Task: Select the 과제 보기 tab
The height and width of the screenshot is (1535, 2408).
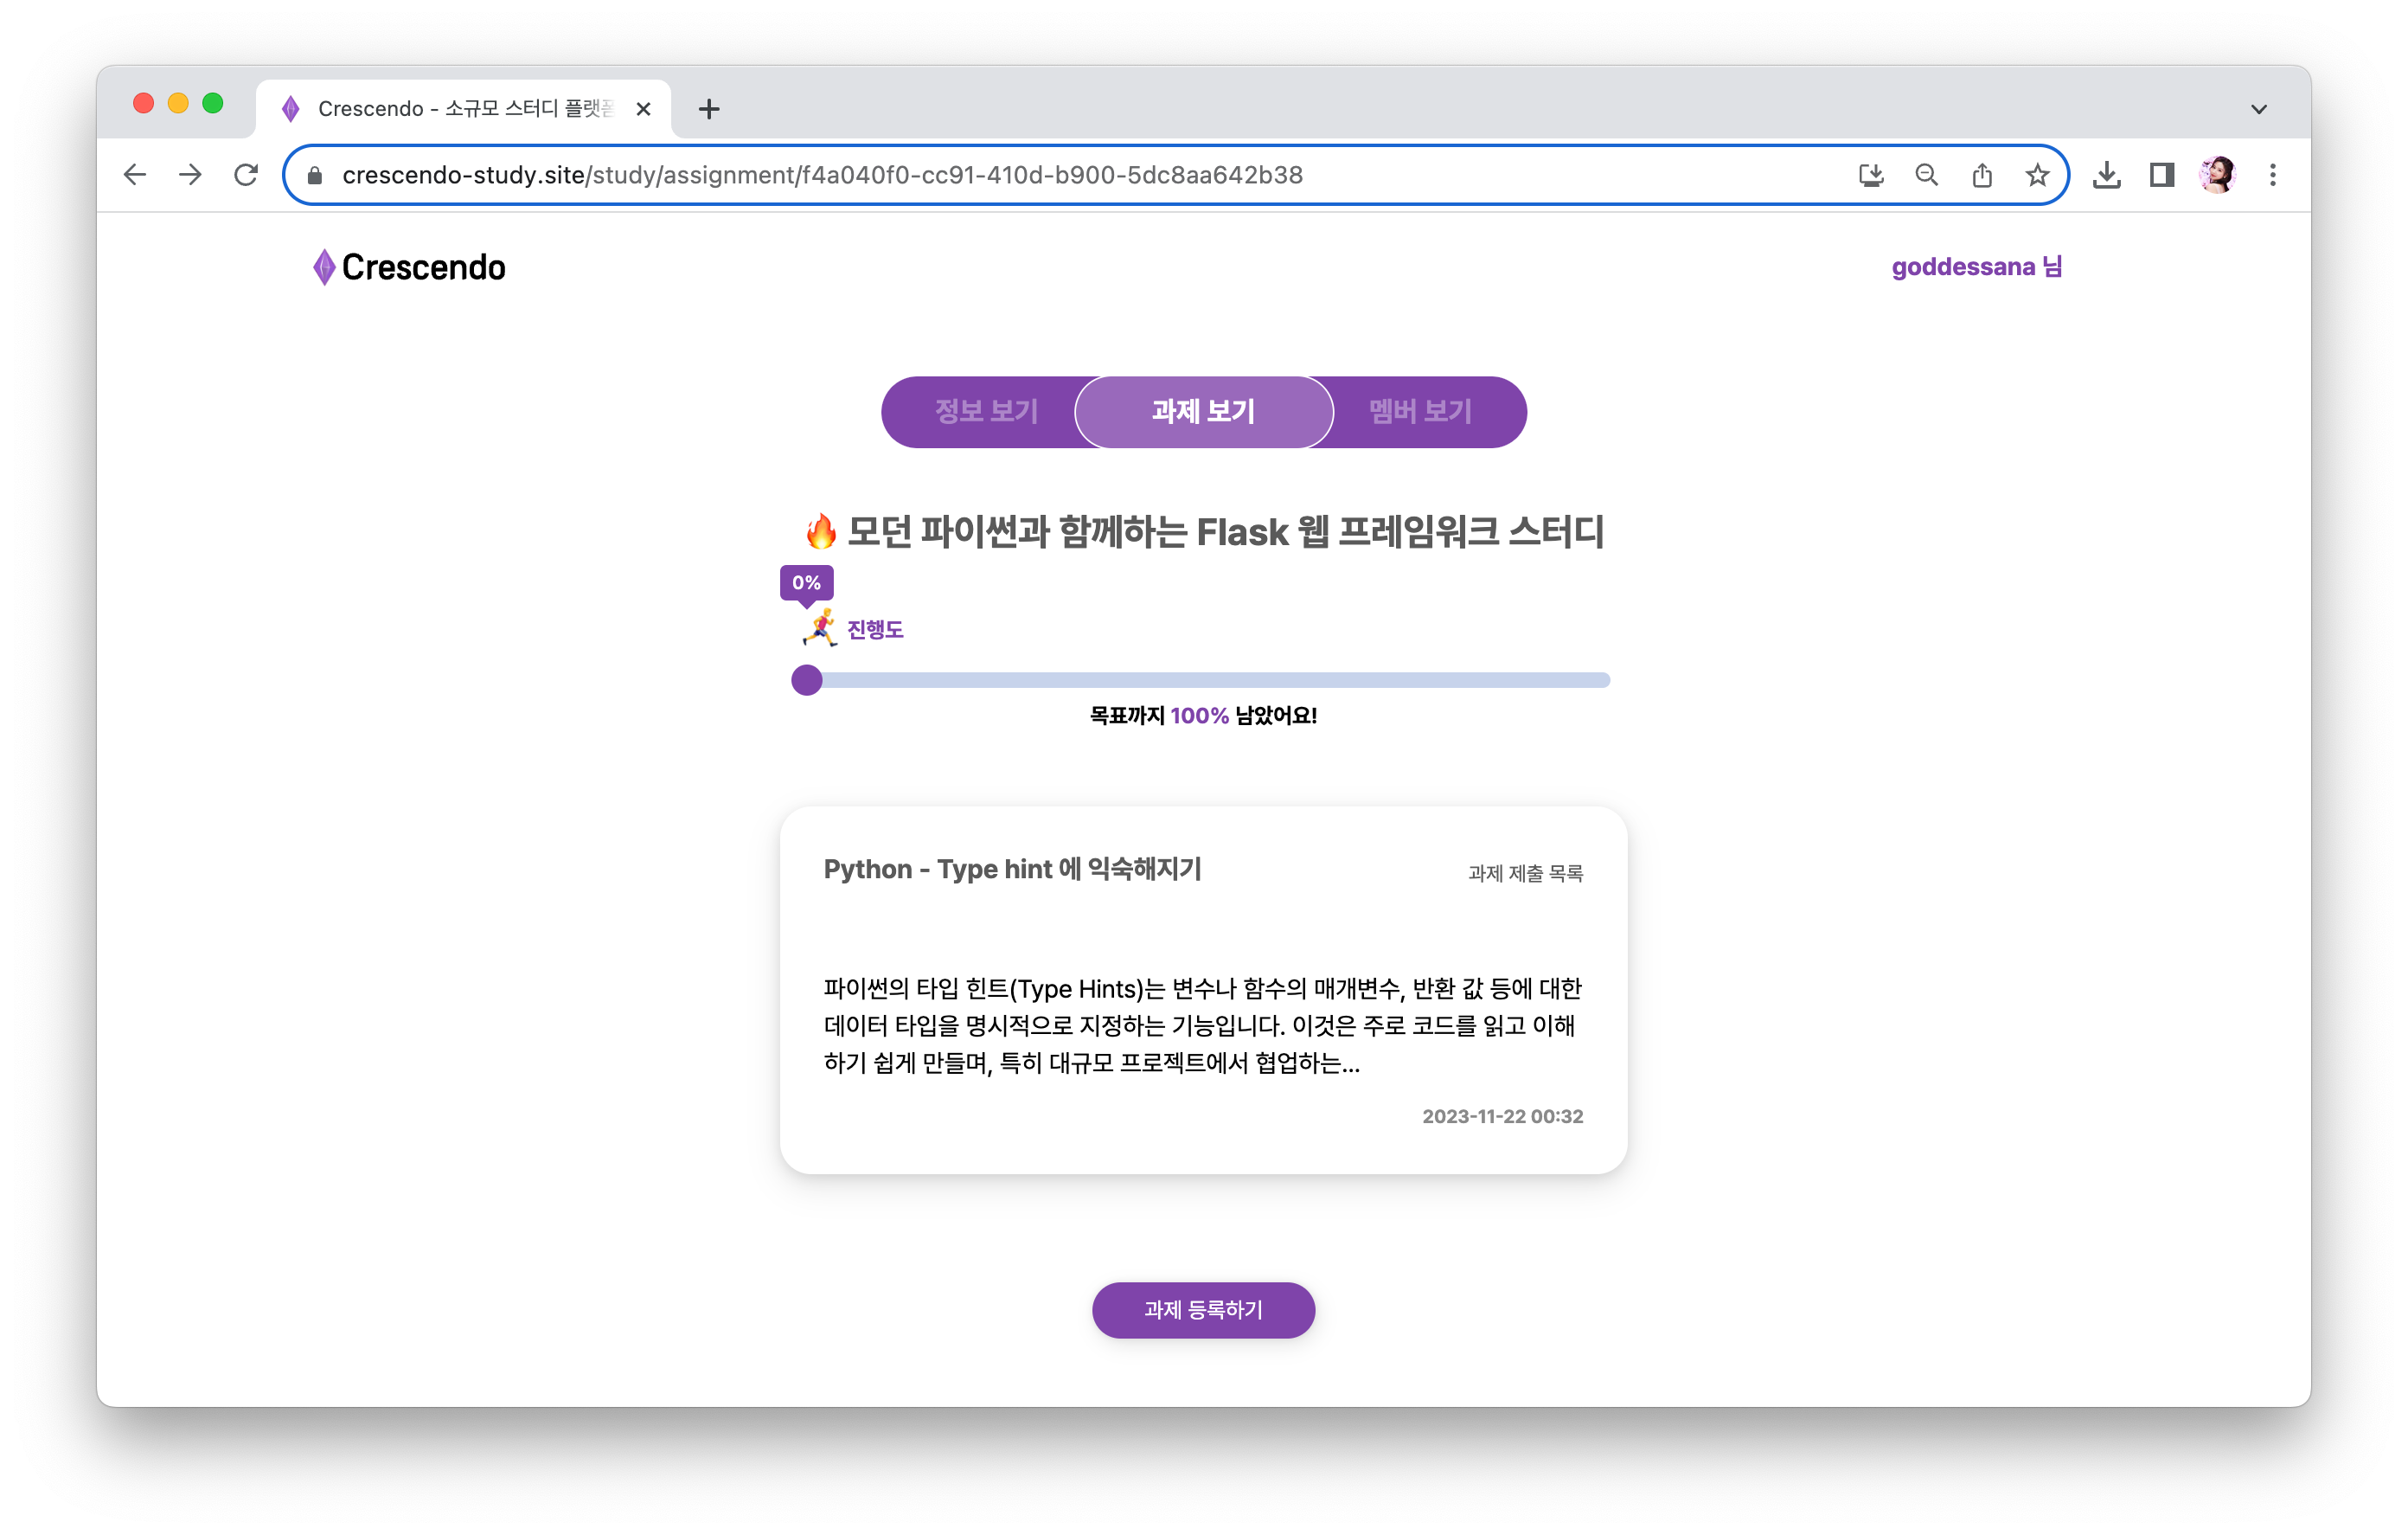Action: pyautogui.click(x=1203, y=411)
